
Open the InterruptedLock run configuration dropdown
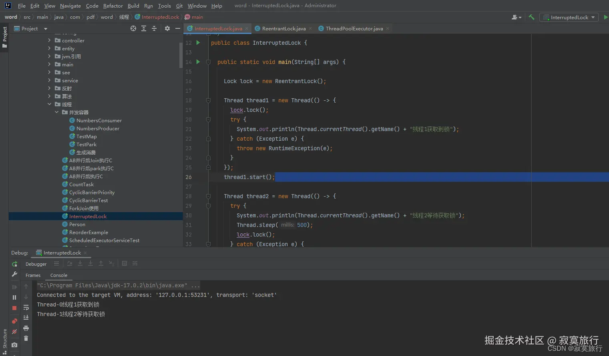(569, 17)
